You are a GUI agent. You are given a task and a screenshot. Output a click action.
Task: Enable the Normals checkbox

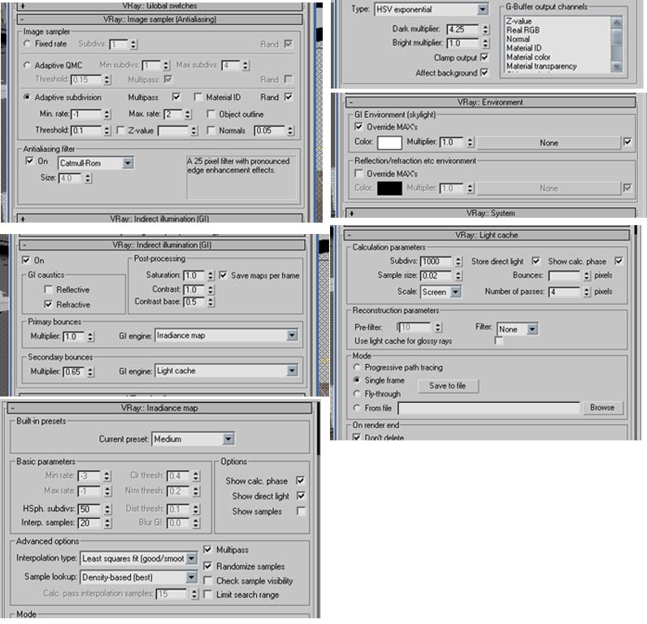[x=211, y=130]
